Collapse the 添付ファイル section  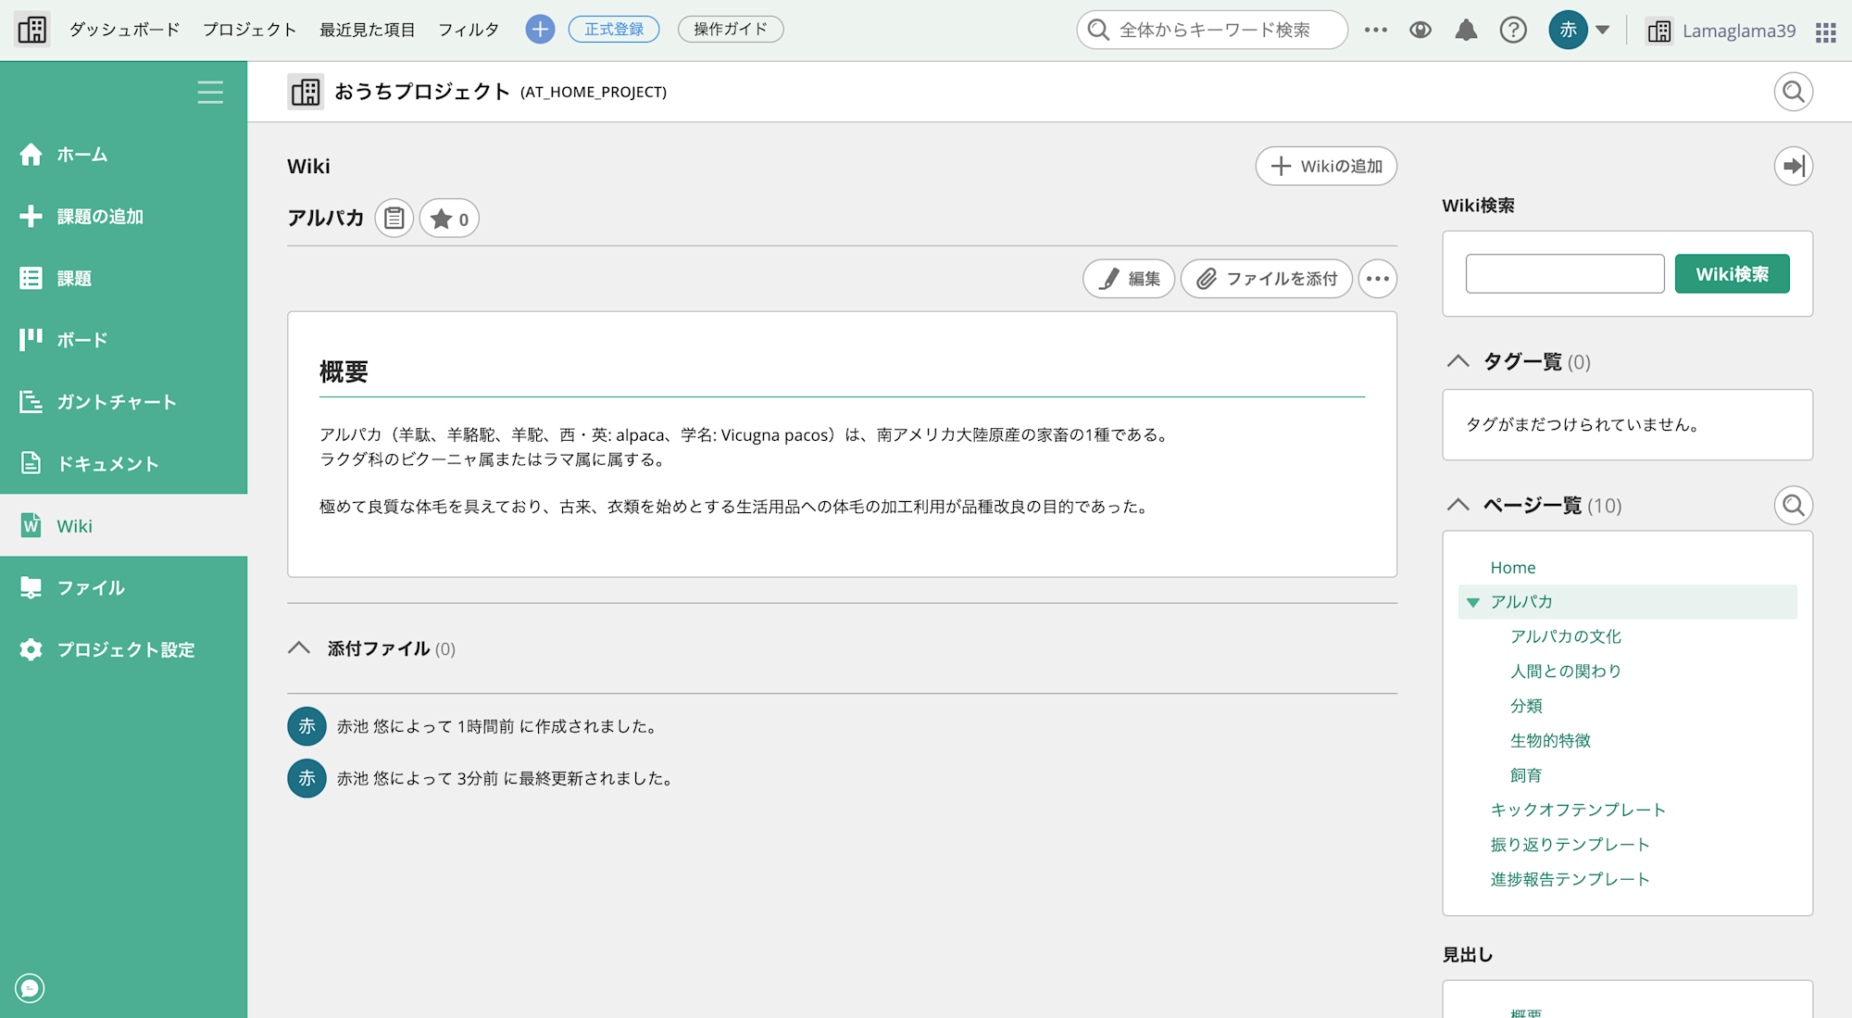[299, 648]
